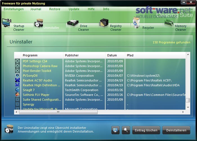Select the Uninstaller tab label
The image size is (197, 141).
click(x=51, y=28)
